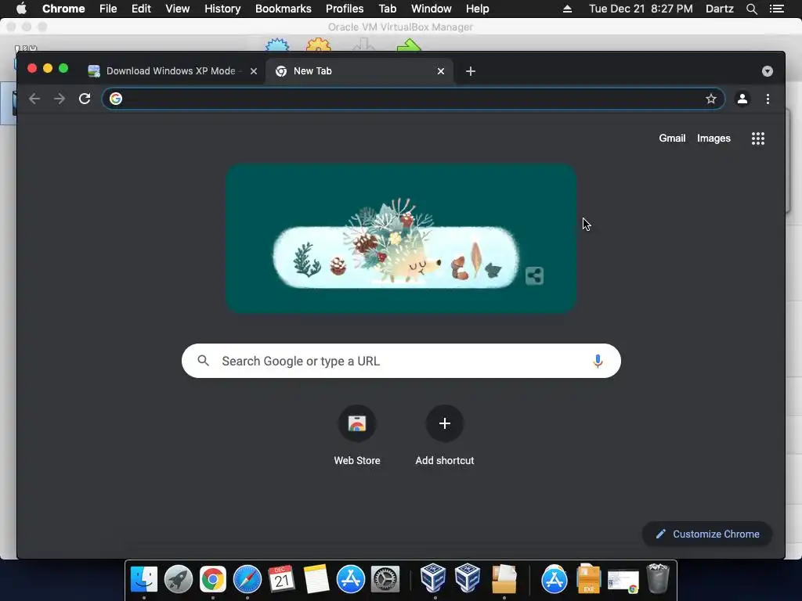The width and height of the screenshot is (802, 601).
Task: Open a new tab with the plus button
Action: [471, 71]
